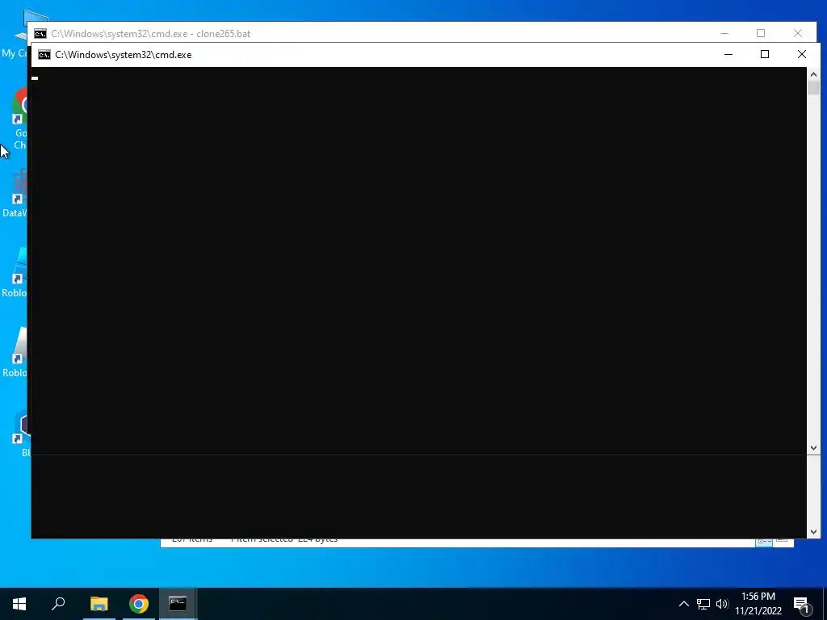This screenshot has width=827, height=620.
Task: Click the console vertical scrollbar thumb
Action: [x=814, y=87]
